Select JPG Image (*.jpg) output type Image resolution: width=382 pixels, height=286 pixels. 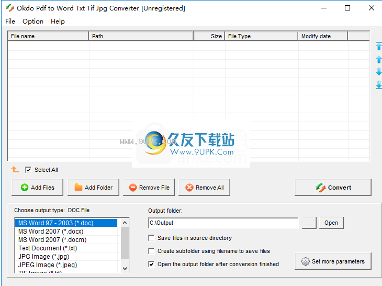(x=66, y=257)
